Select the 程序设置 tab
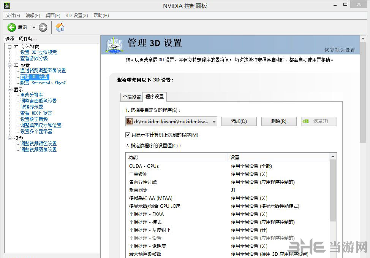Viewport: 370px width, 258px height. (155, 97)
